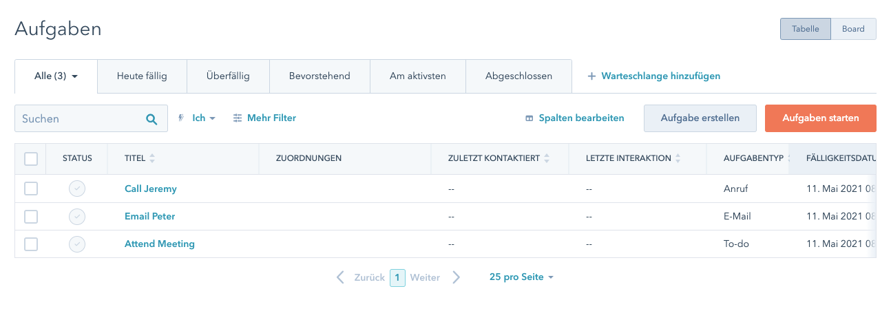Sort by Titel column arrows
891x311 pixels.
pyautogui.click(x=152, y=158)
